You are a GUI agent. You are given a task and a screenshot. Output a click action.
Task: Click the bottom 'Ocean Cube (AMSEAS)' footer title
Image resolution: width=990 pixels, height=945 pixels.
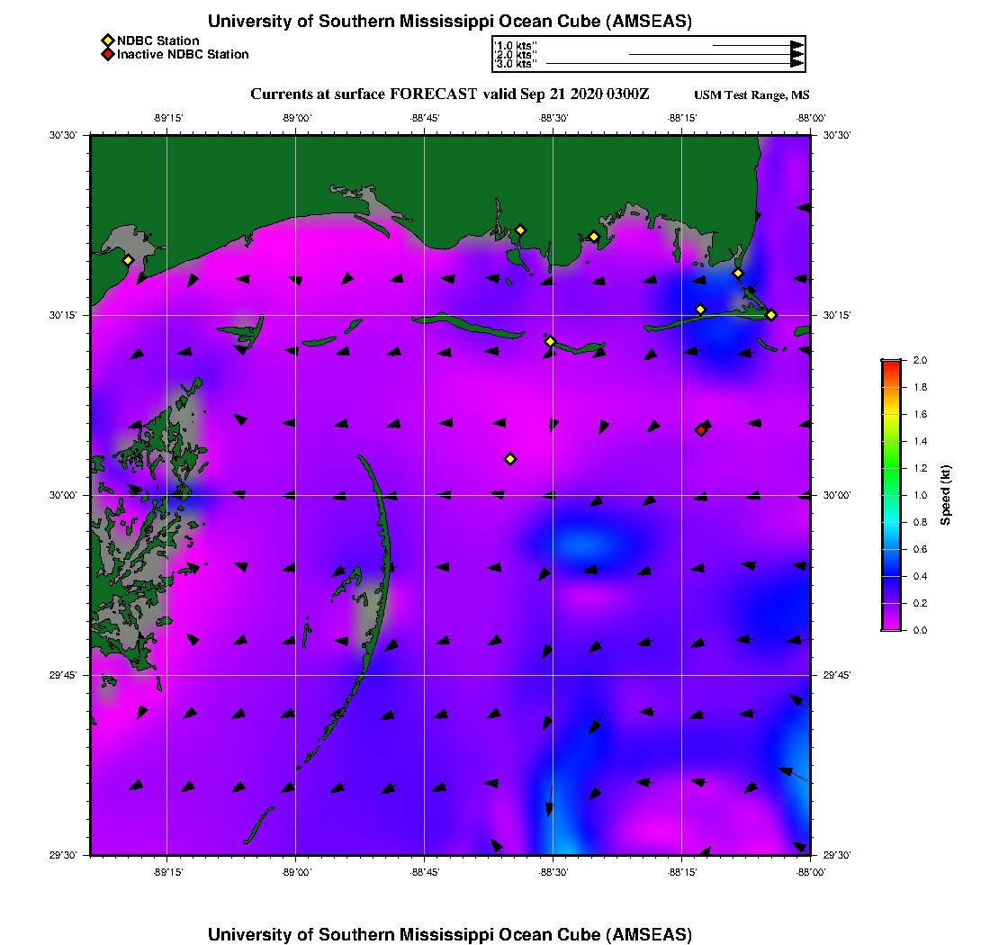pyautogui.click(x=450, y=933)
